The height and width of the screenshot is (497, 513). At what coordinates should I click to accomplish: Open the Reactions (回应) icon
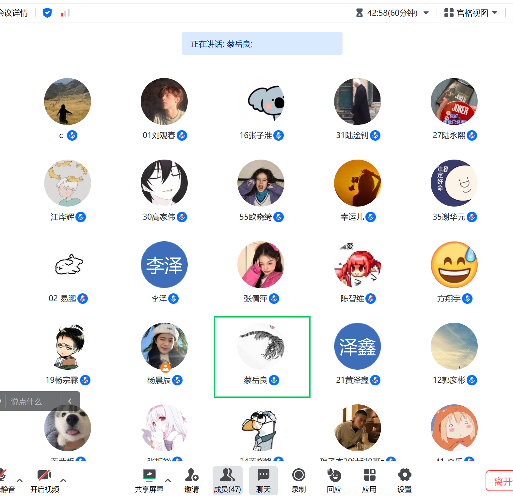[x=334, y=480]
